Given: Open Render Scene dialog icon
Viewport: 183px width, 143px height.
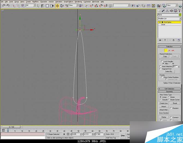Looking at the screenshot, I should 164,6.
